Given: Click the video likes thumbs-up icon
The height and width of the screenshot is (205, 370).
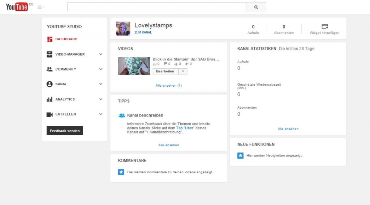Looking at the screenshot, I should tap(176, 64).
